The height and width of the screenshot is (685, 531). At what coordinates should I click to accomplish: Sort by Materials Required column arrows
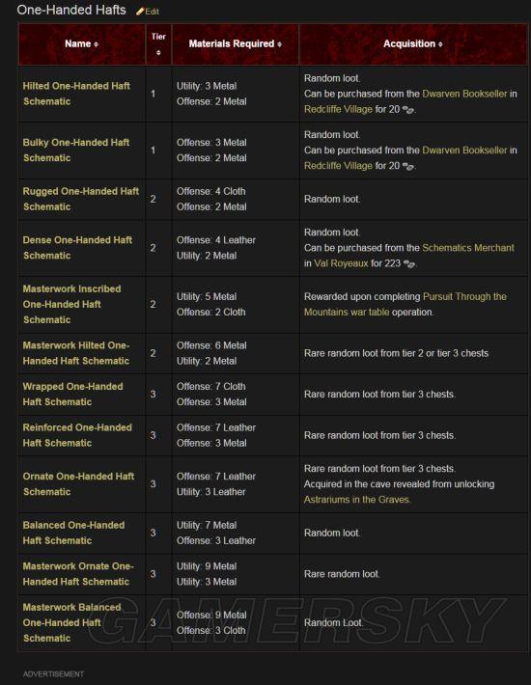pyautogui.click(x=279, y=44)
